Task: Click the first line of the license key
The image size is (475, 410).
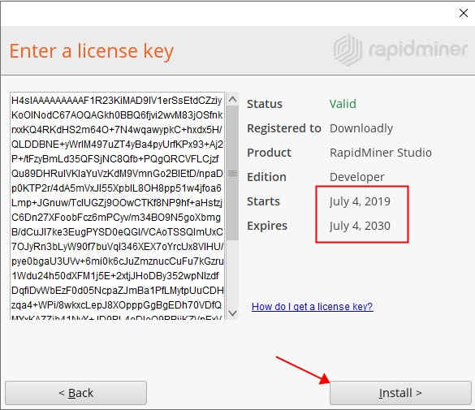Action: [x=117, y=101]
